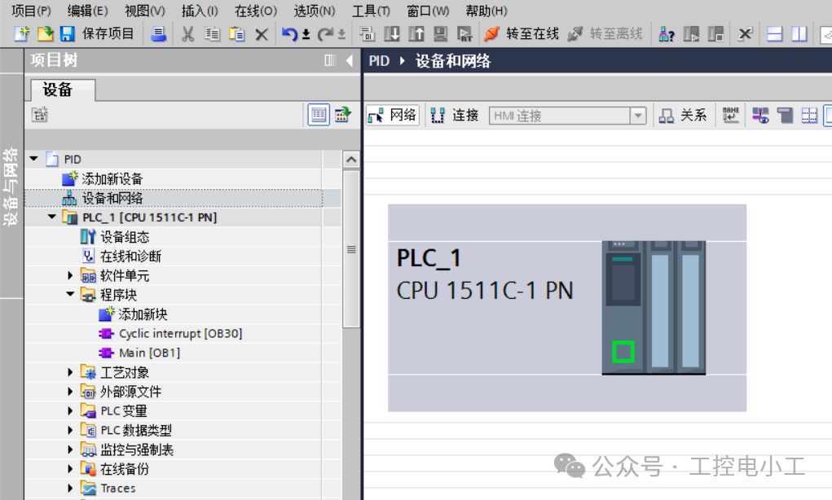Split editor space vertically

[799, 34]
